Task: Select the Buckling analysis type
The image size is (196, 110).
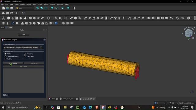Action: [x=8, y=59]
